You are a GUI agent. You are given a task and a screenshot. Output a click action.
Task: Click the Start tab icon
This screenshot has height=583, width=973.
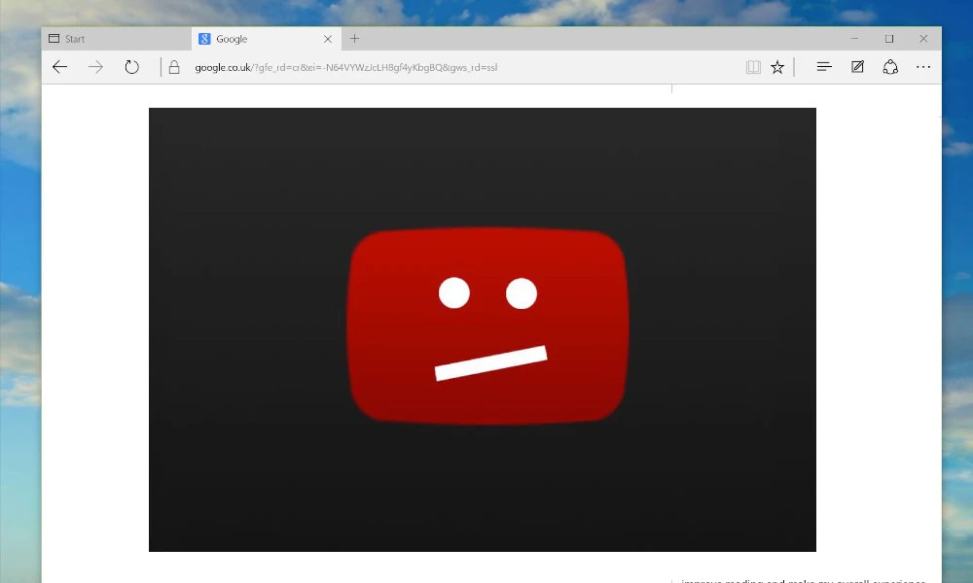[x=54, y=38]
